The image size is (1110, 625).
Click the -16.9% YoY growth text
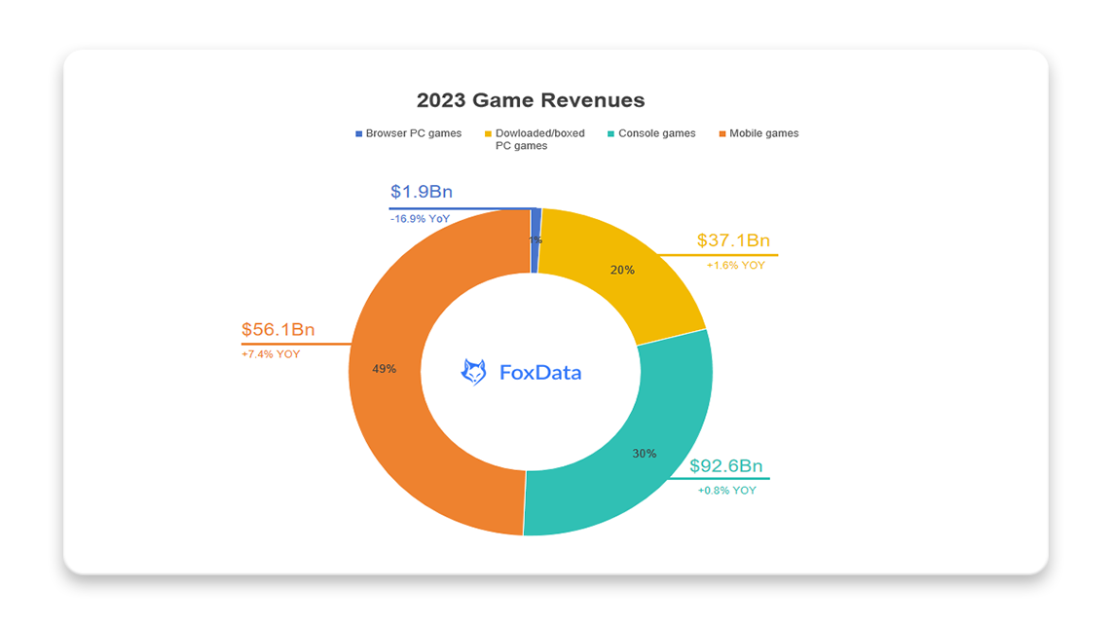coord(420,219)
